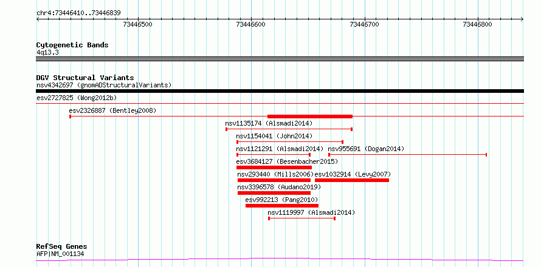Screen dimensions: 541x267
Task: Open esv2326887 (Bentley2008) variant label
Action: pyautogui.click(x=112, y=110)
